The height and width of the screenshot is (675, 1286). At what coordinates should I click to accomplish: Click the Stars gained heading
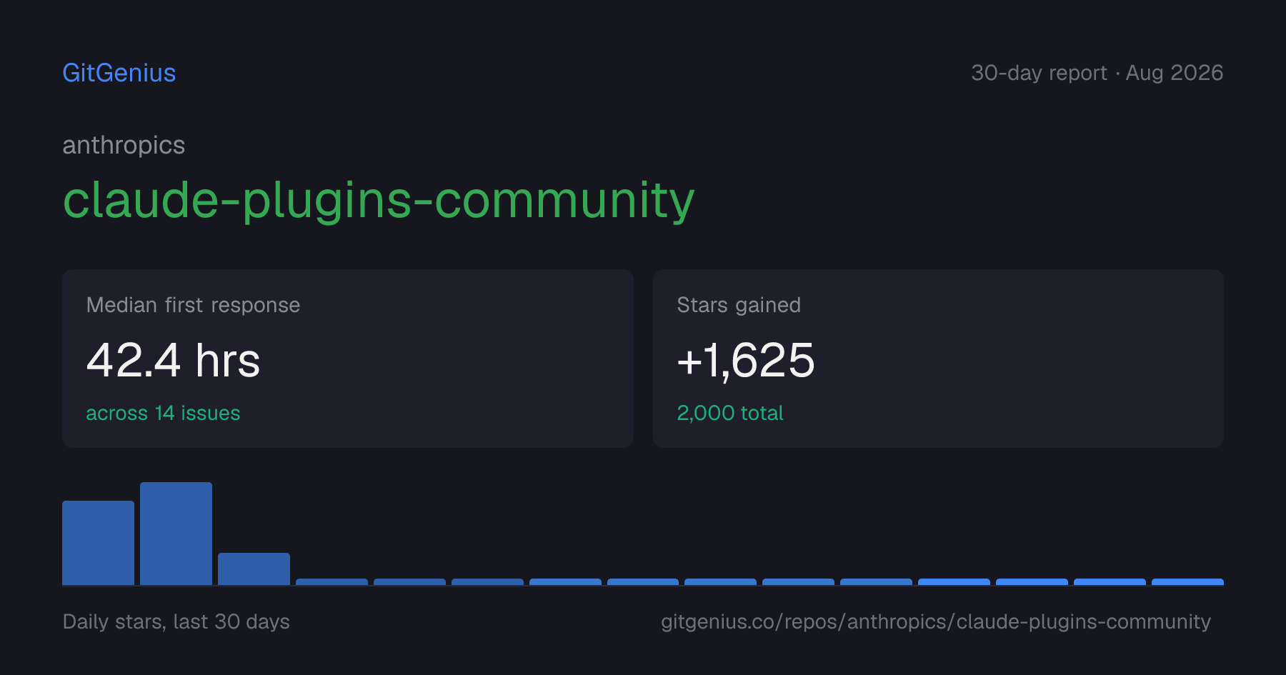[739, 305]
